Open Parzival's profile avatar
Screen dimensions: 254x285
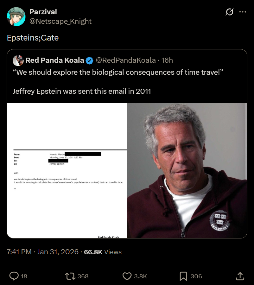16,16
